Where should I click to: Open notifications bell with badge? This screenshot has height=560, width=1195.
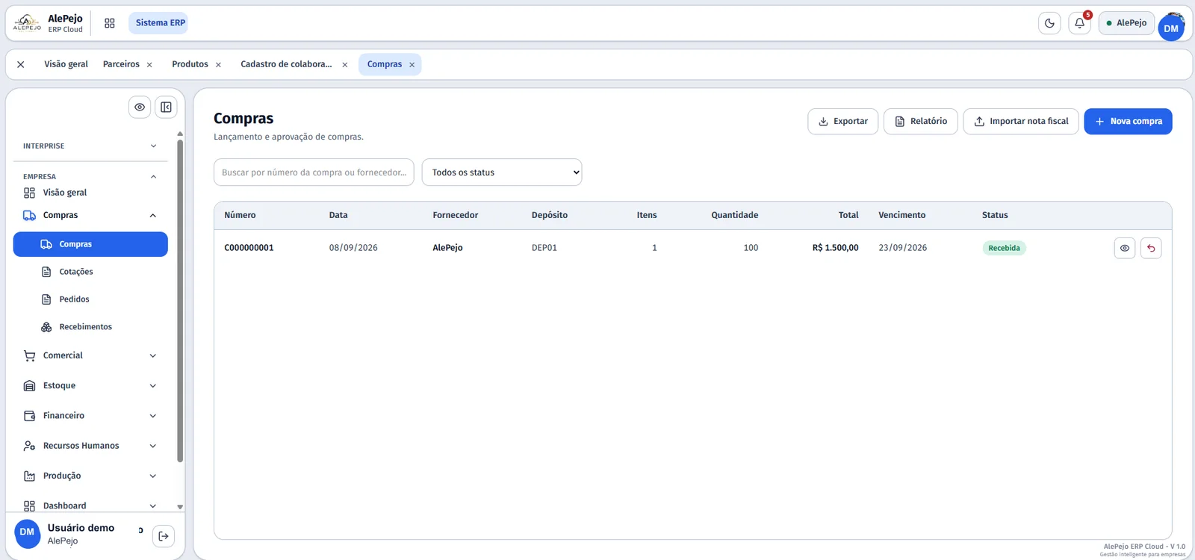click(1079, 23)
